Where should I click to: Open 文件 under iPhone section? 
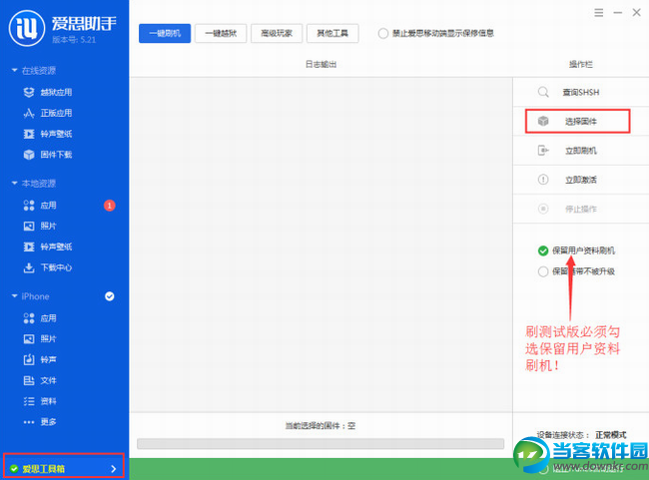click(40, 380)
